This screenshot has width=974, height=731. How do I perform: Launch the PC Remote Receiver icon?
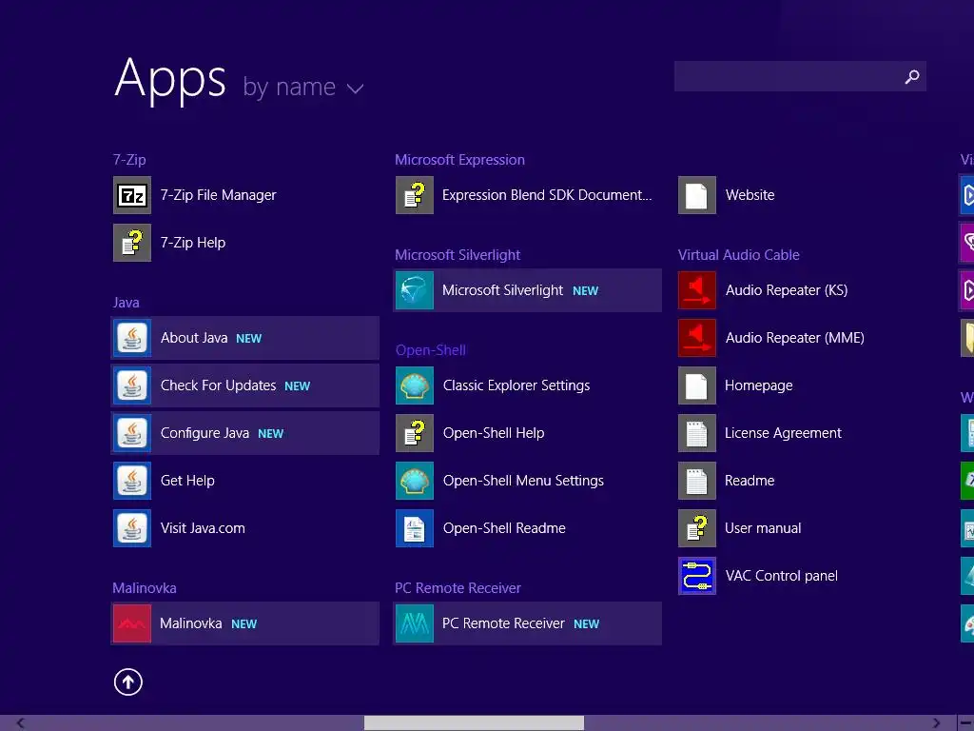[x=415, y=623]
